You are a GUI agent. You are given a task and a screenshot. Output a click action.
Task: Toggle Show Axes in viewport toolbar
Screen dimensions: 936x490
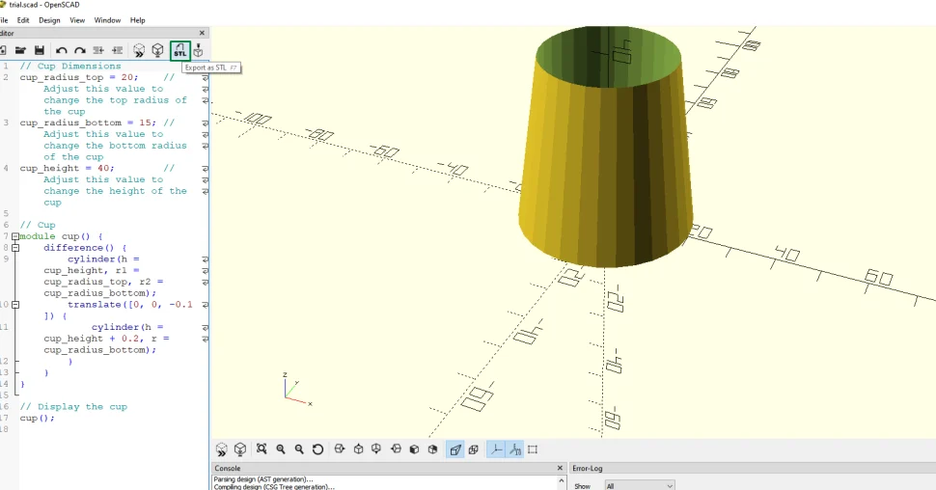click(x=496, y=449)
